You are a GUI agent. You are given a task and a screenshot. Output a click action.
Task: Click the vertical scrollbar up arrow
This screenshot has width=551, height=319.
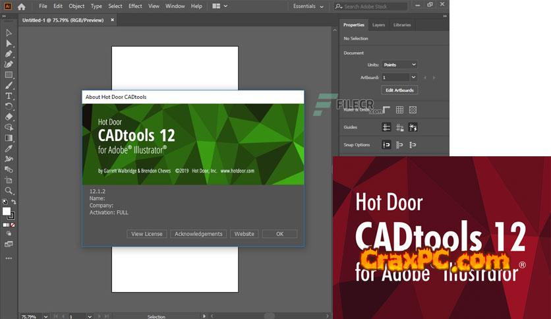pyautogui.click(x=335, y=30)
